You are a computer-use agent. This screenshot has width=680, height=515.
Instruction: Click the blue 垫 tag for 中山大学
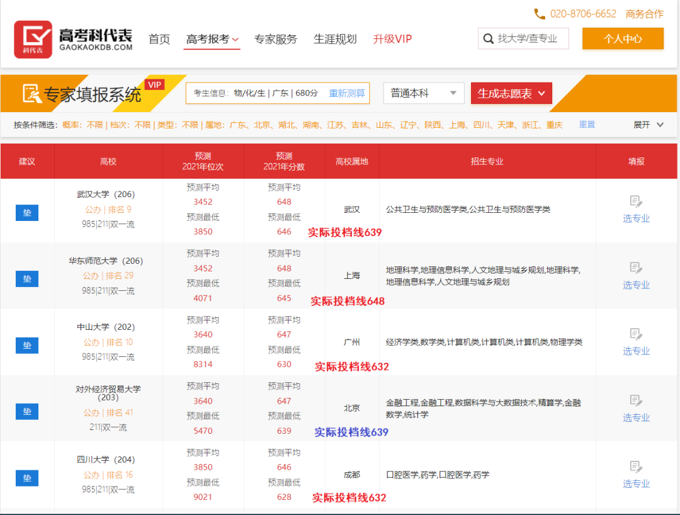27,346
